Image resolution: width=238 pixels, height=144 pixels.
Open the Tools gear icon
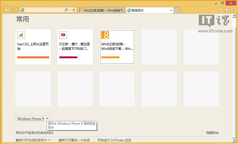click(232, 9)
